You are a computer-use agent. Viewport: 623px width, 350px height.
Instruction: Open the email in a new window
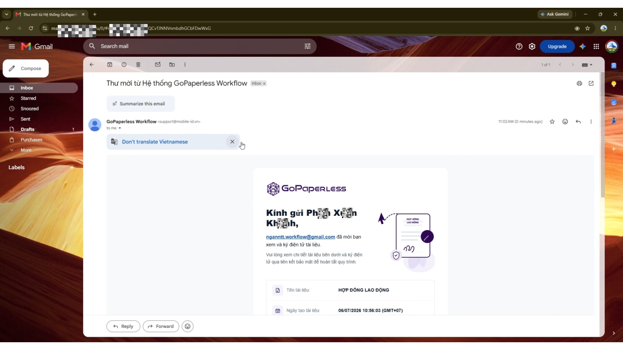coord(591,83)
